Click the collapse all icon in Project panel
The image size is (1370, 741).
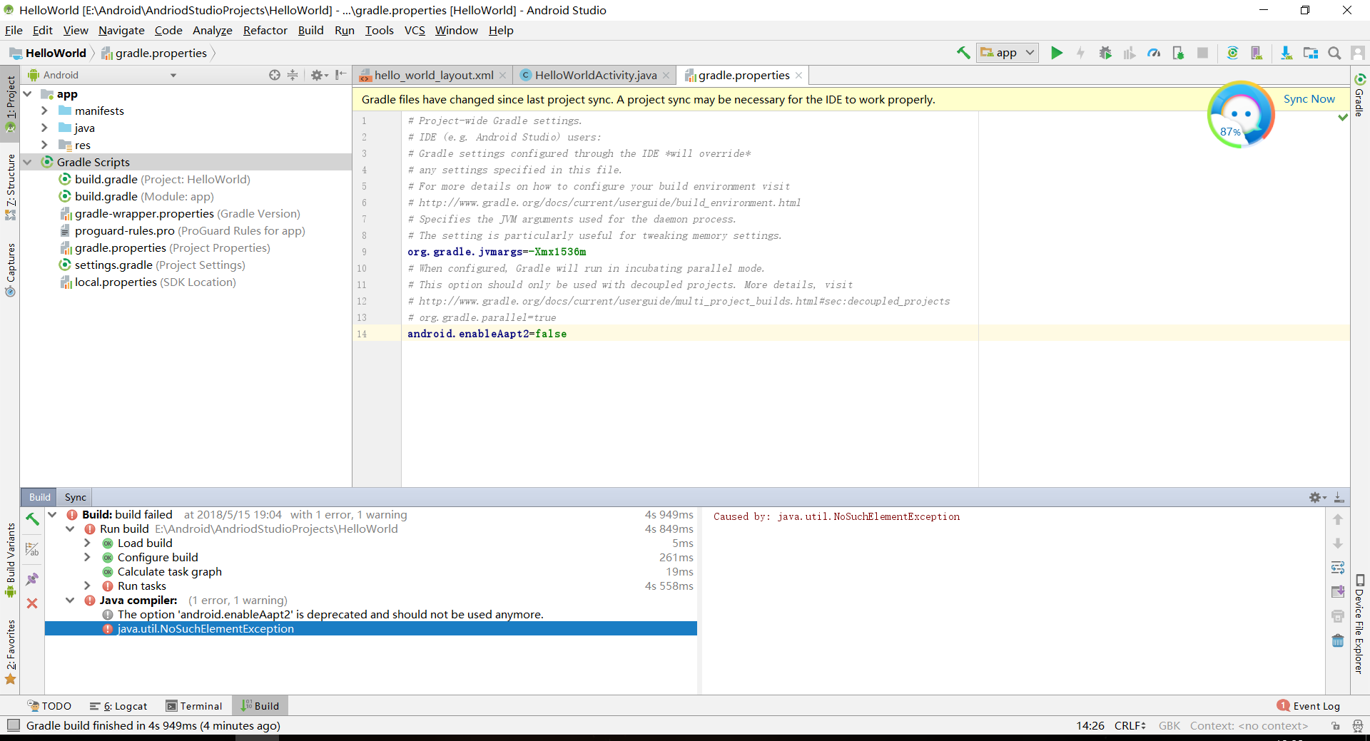[x=293, y=75]
